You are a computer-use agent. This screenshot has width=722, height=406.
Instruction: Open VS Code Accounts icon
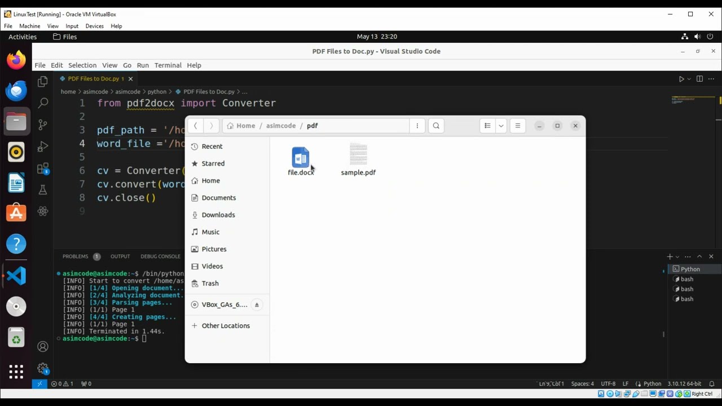pos(43,347)
